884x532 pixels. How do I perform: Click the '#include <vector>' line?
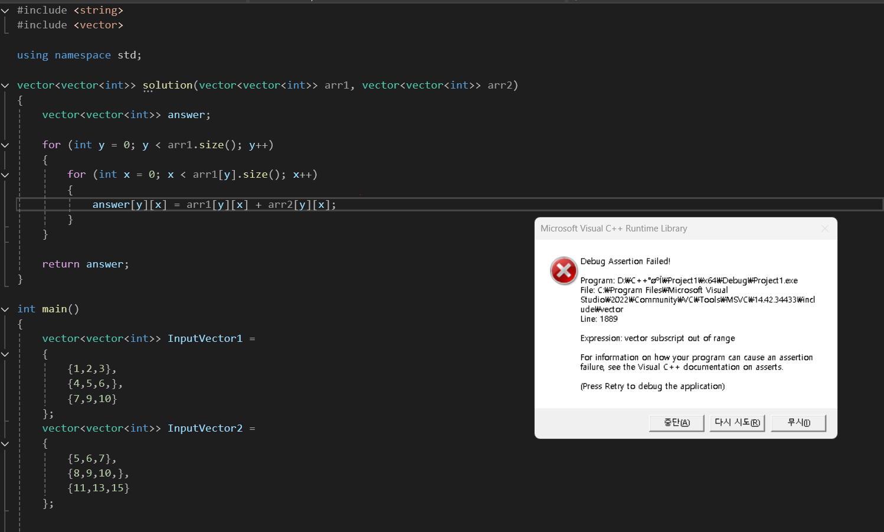pyautogui.click(x=70, y=25)
